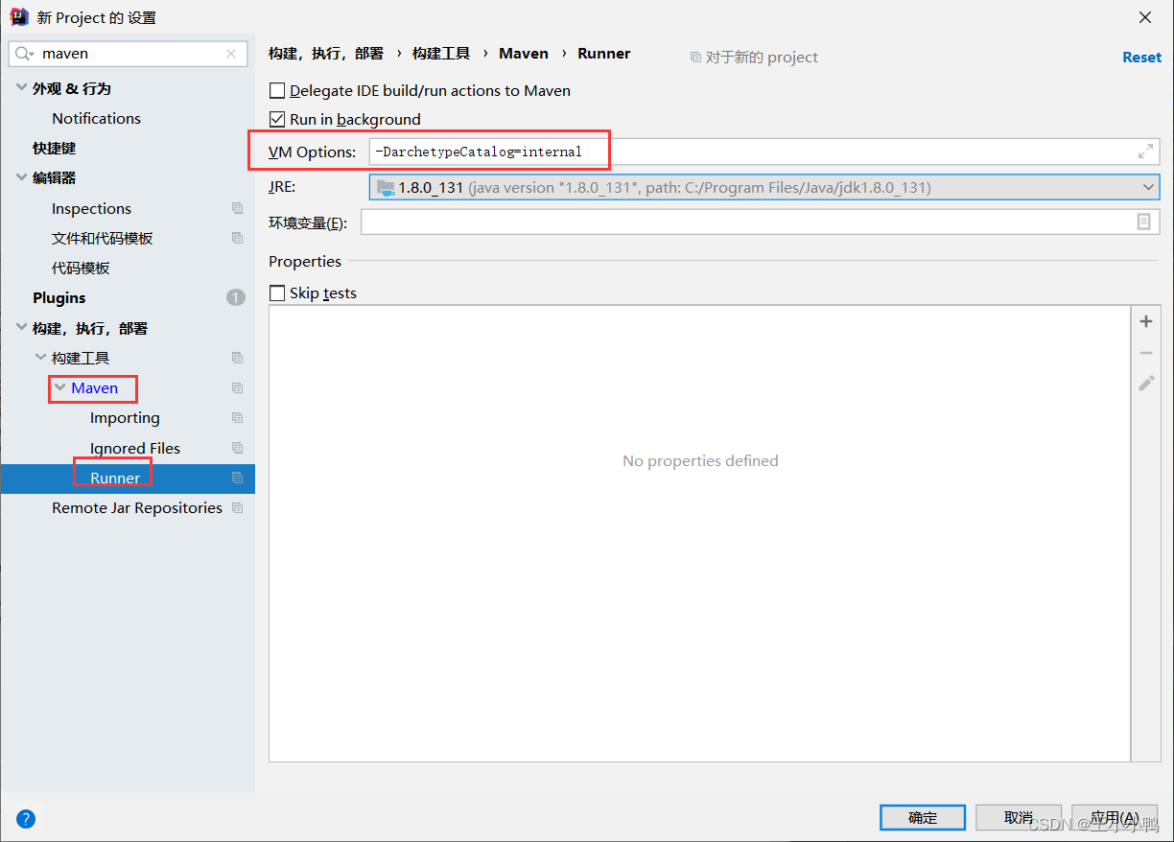This screenshot has height=842, width=1174.
Task: Focus the VM Options input field
Action: [x=764, y=152]
